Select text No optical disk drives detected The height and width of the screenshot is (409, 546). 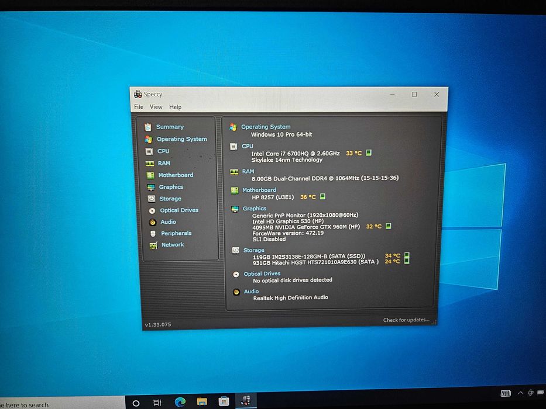pyautogui.click(x=293, y=280)
